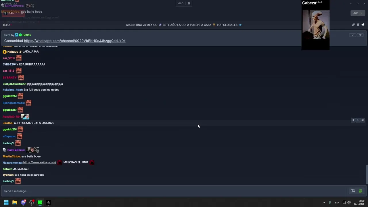Click message 'Era full gede con los ruidos'

click(x=41, y=90)
